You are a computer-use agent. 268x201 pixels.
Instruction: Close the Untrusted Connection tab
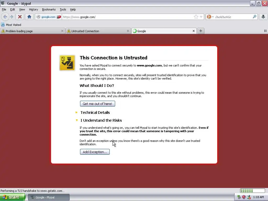tap(128, 31)
